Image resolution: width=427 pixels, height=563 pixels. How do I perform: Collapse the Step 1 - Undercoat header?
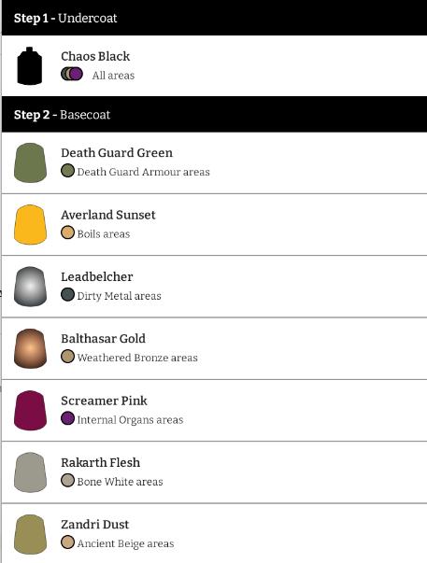pyautogui.click(x=214, y=18)
